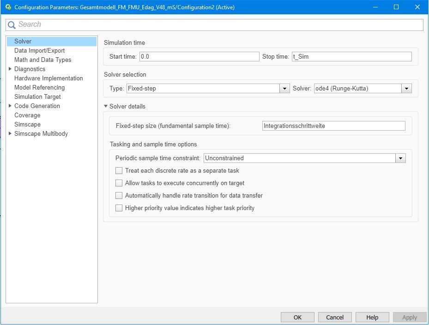Click the search magnifier icon

(12, 25)
